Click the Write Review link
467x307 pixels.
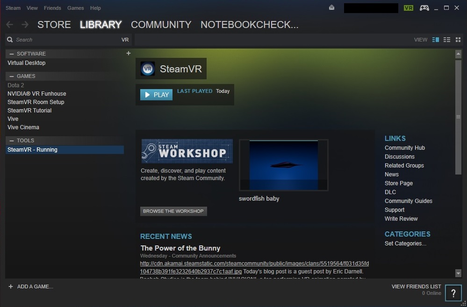[x=401, y=219]
